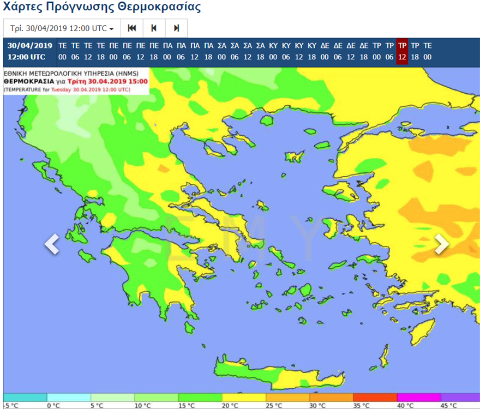This screenshot has height=409, width=480.
Task: Click the right arrow on the map
Action: click(441, 244)
